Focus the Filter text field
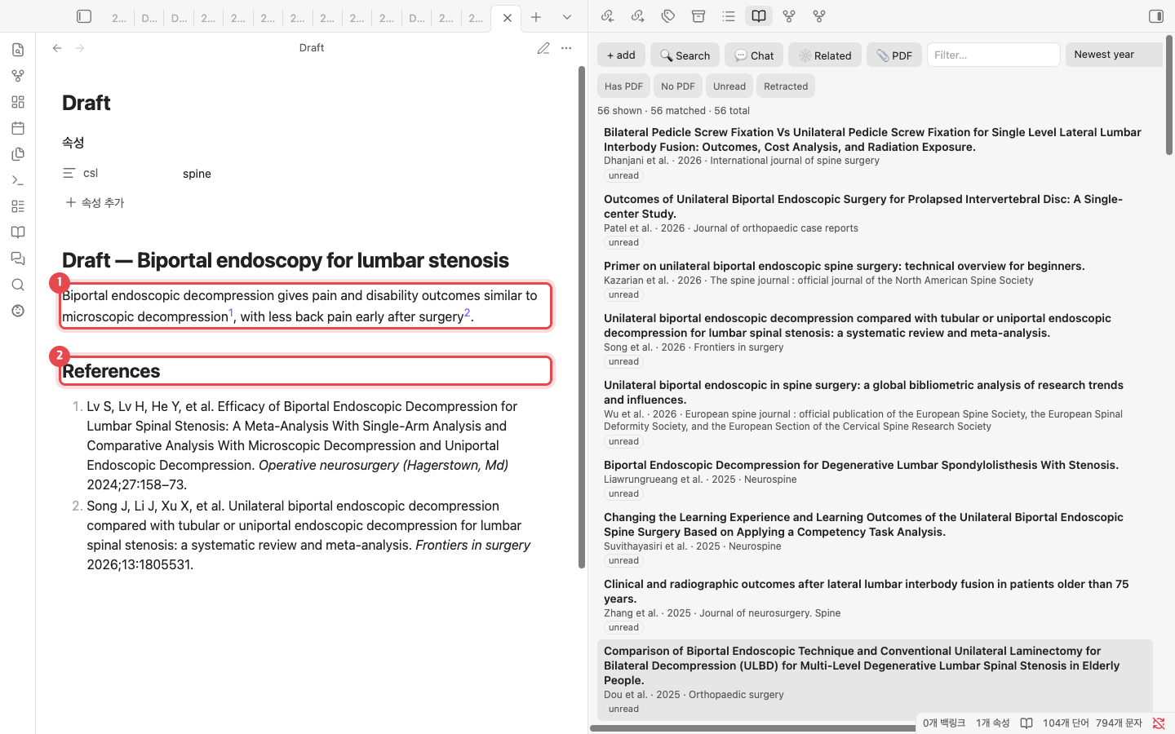Image resolution: width=1175 pixels, height=734 pixels. [994, 55]
